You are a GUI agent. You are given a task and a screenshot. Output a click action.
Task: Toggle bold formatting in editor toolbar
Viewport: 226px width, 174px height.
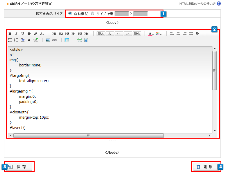(10, 34)
